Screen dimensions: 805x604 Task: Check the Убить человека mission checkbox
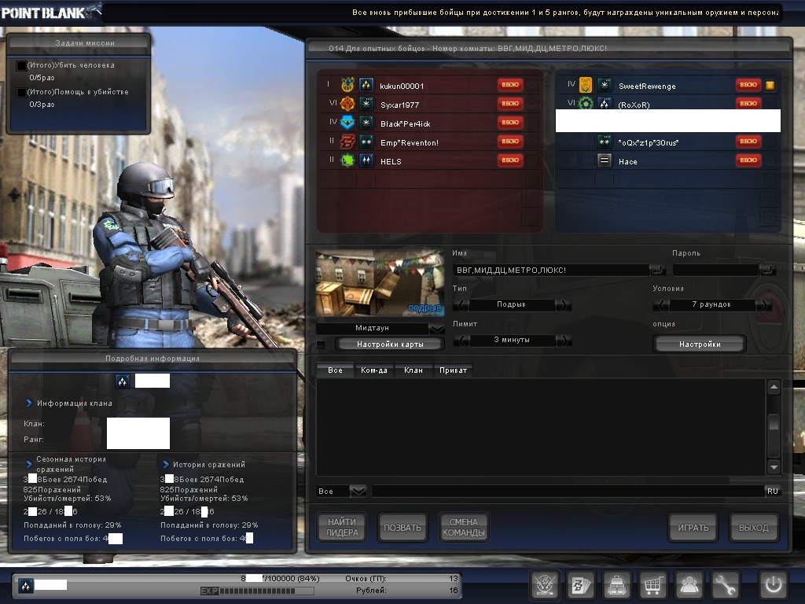(x=21, y=66)
